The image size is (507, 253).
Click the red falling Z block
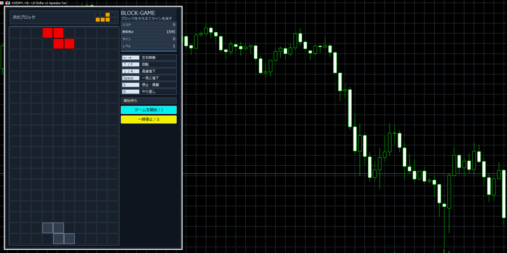click(58, 39)
